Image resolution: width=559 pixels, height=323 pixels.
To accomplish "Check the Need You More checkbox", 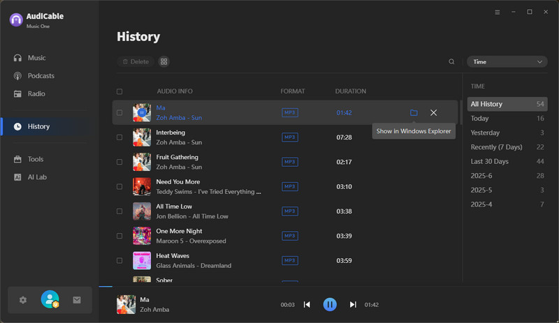I will point(119,186).
